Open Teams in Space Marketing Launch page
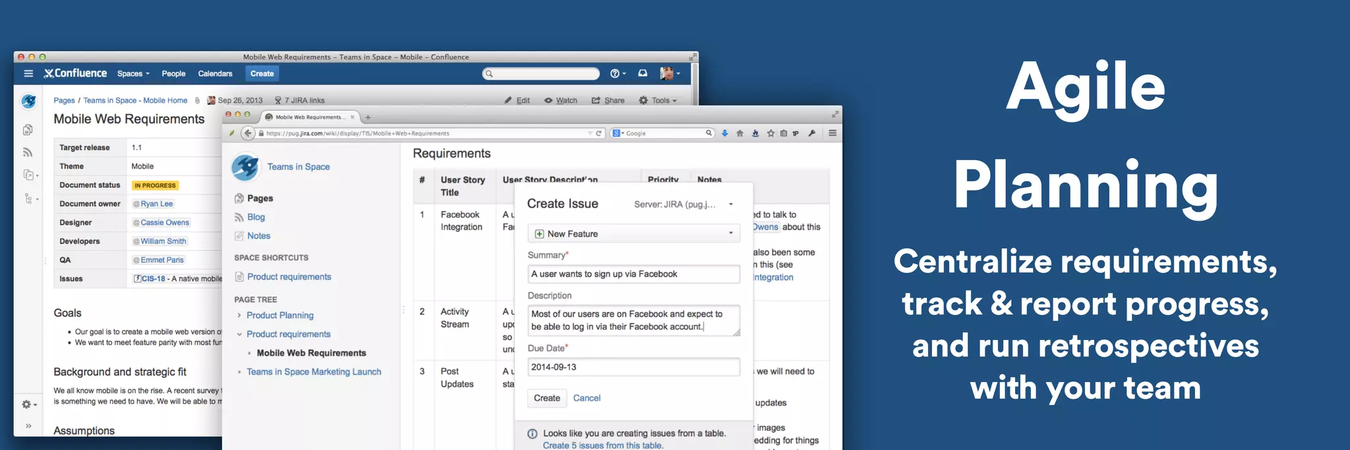 tap(314, 372)
